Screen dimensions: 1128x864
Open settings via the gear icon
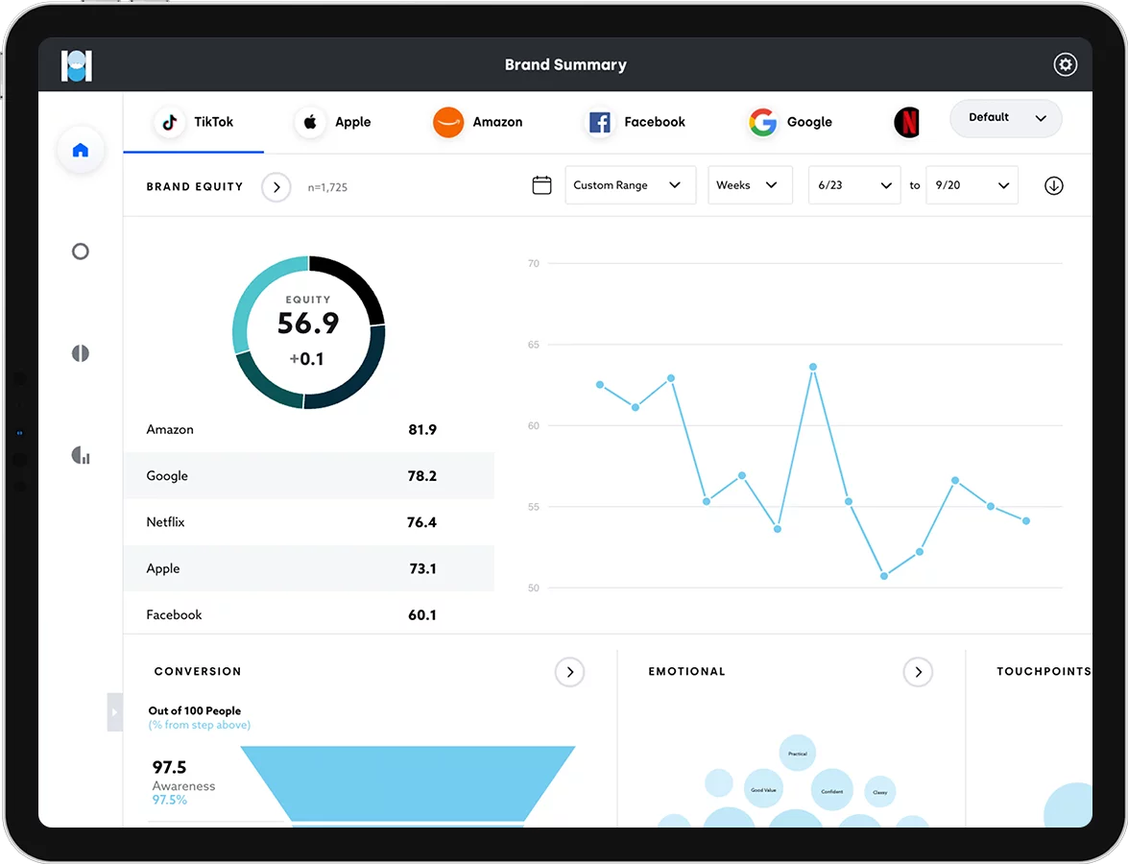(1065, 64)
